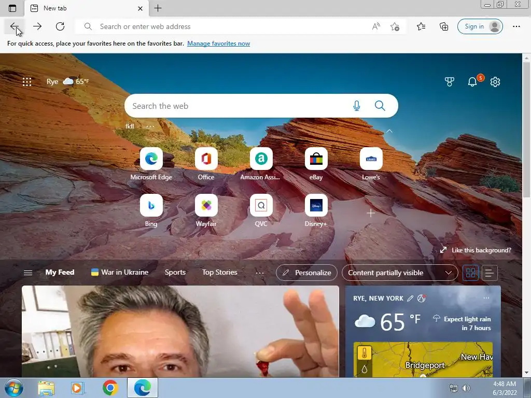
Task: Follow Manage favorites now link
Action: (x=218, y=44)
